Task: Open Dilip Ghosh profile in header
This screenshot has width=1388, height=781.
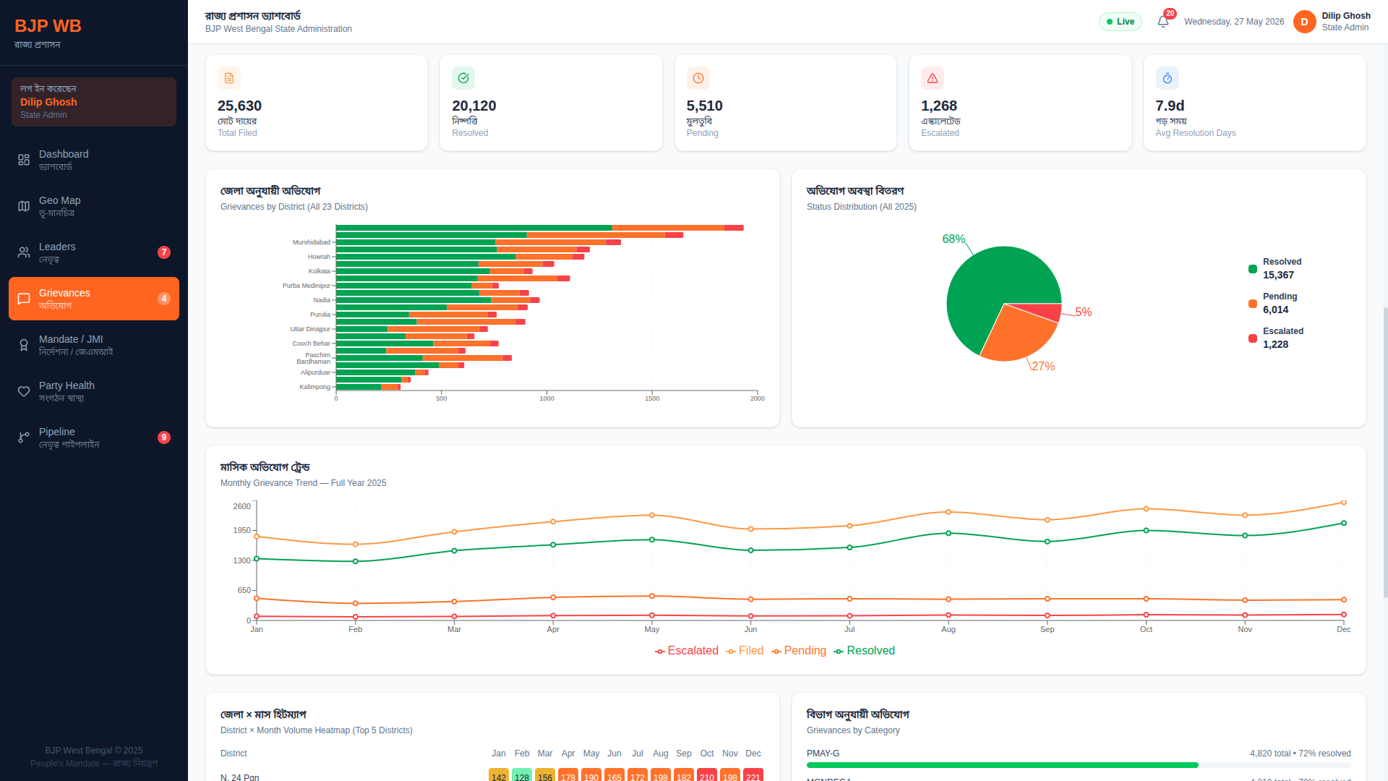Action: tap(1332, 22)
